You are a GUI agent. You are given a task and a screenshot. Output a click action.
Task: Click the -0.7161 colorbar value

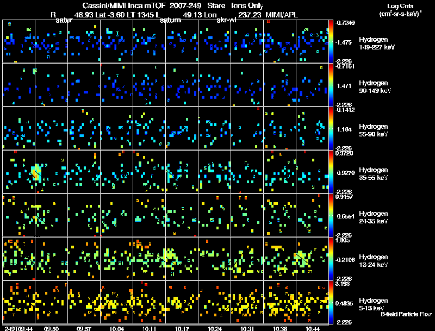click(x=344, y=66)
